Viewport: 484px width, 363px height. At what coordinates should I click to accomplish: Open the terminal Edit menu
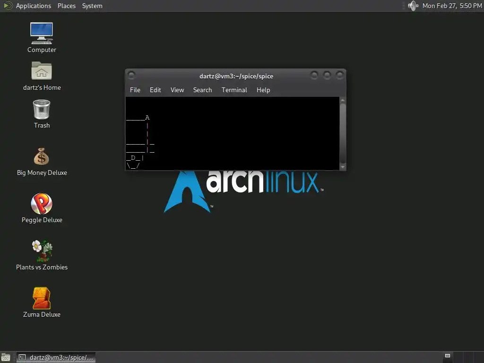(x=155, y=90)
